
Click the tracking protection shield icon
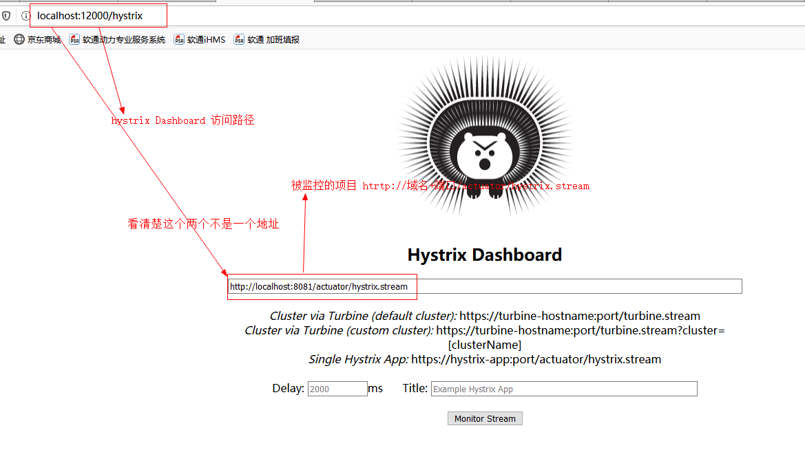coord(7,15)
